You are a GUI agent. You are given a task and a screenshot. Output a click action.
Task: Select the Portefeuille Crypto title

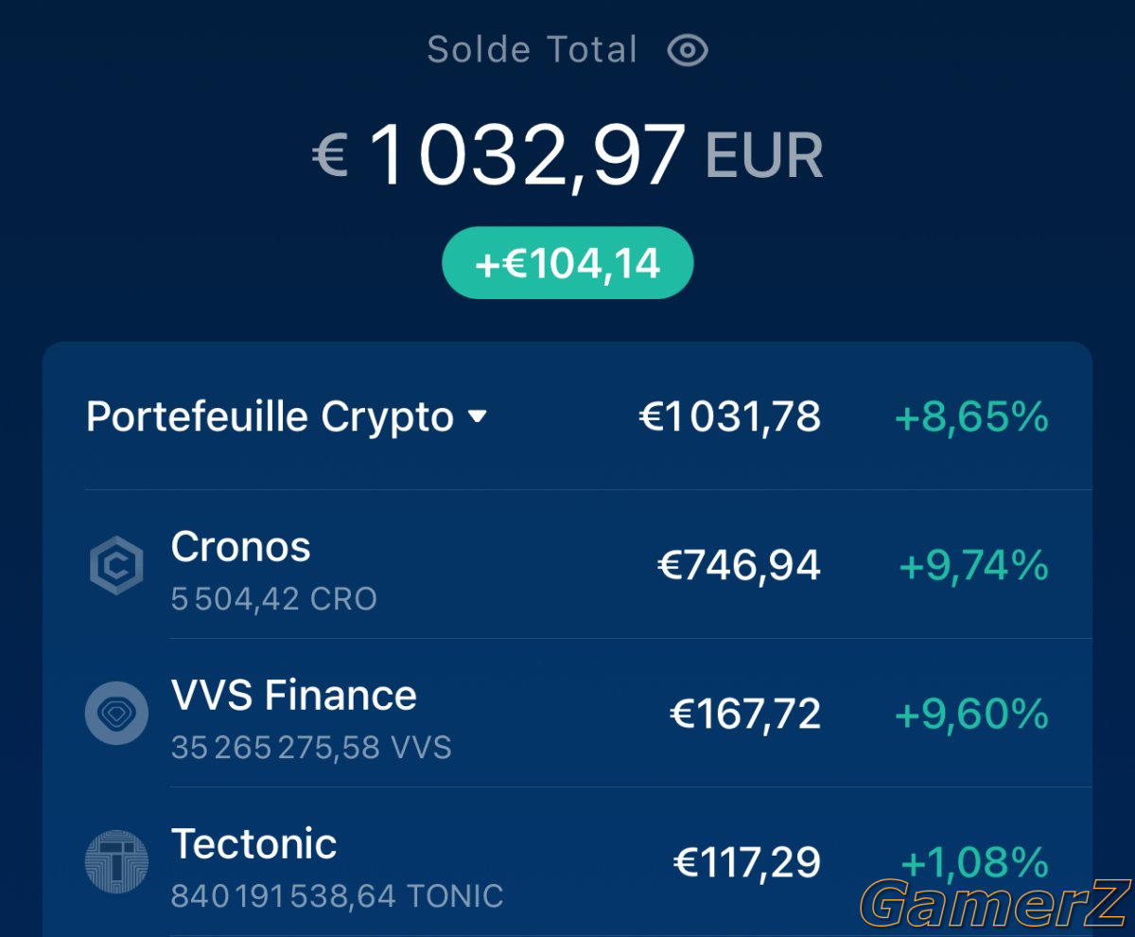point(270,417)
